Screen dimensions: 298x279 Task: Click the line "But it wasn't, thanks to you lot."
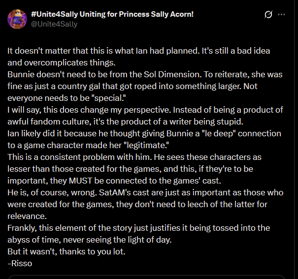(66, 251)
